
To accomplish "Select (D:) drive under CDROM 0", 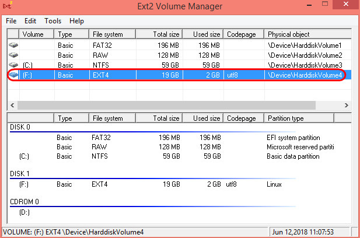I will (x=25, y=212).
